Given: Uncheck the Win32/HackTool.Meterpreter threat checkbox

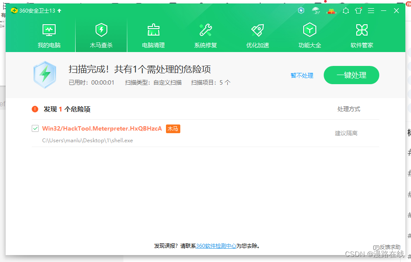Looking at the screenshot, I should point(35,128).
